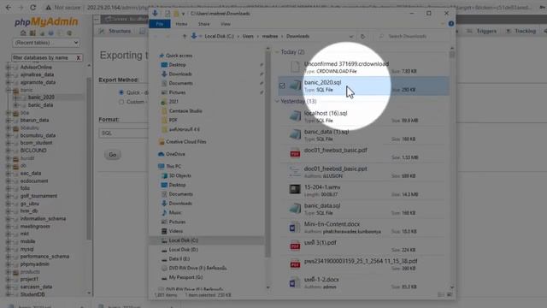Click the phpMyAdmin Home icon
The width and height of the screenshot is (547, 308).
click(23, 33)
